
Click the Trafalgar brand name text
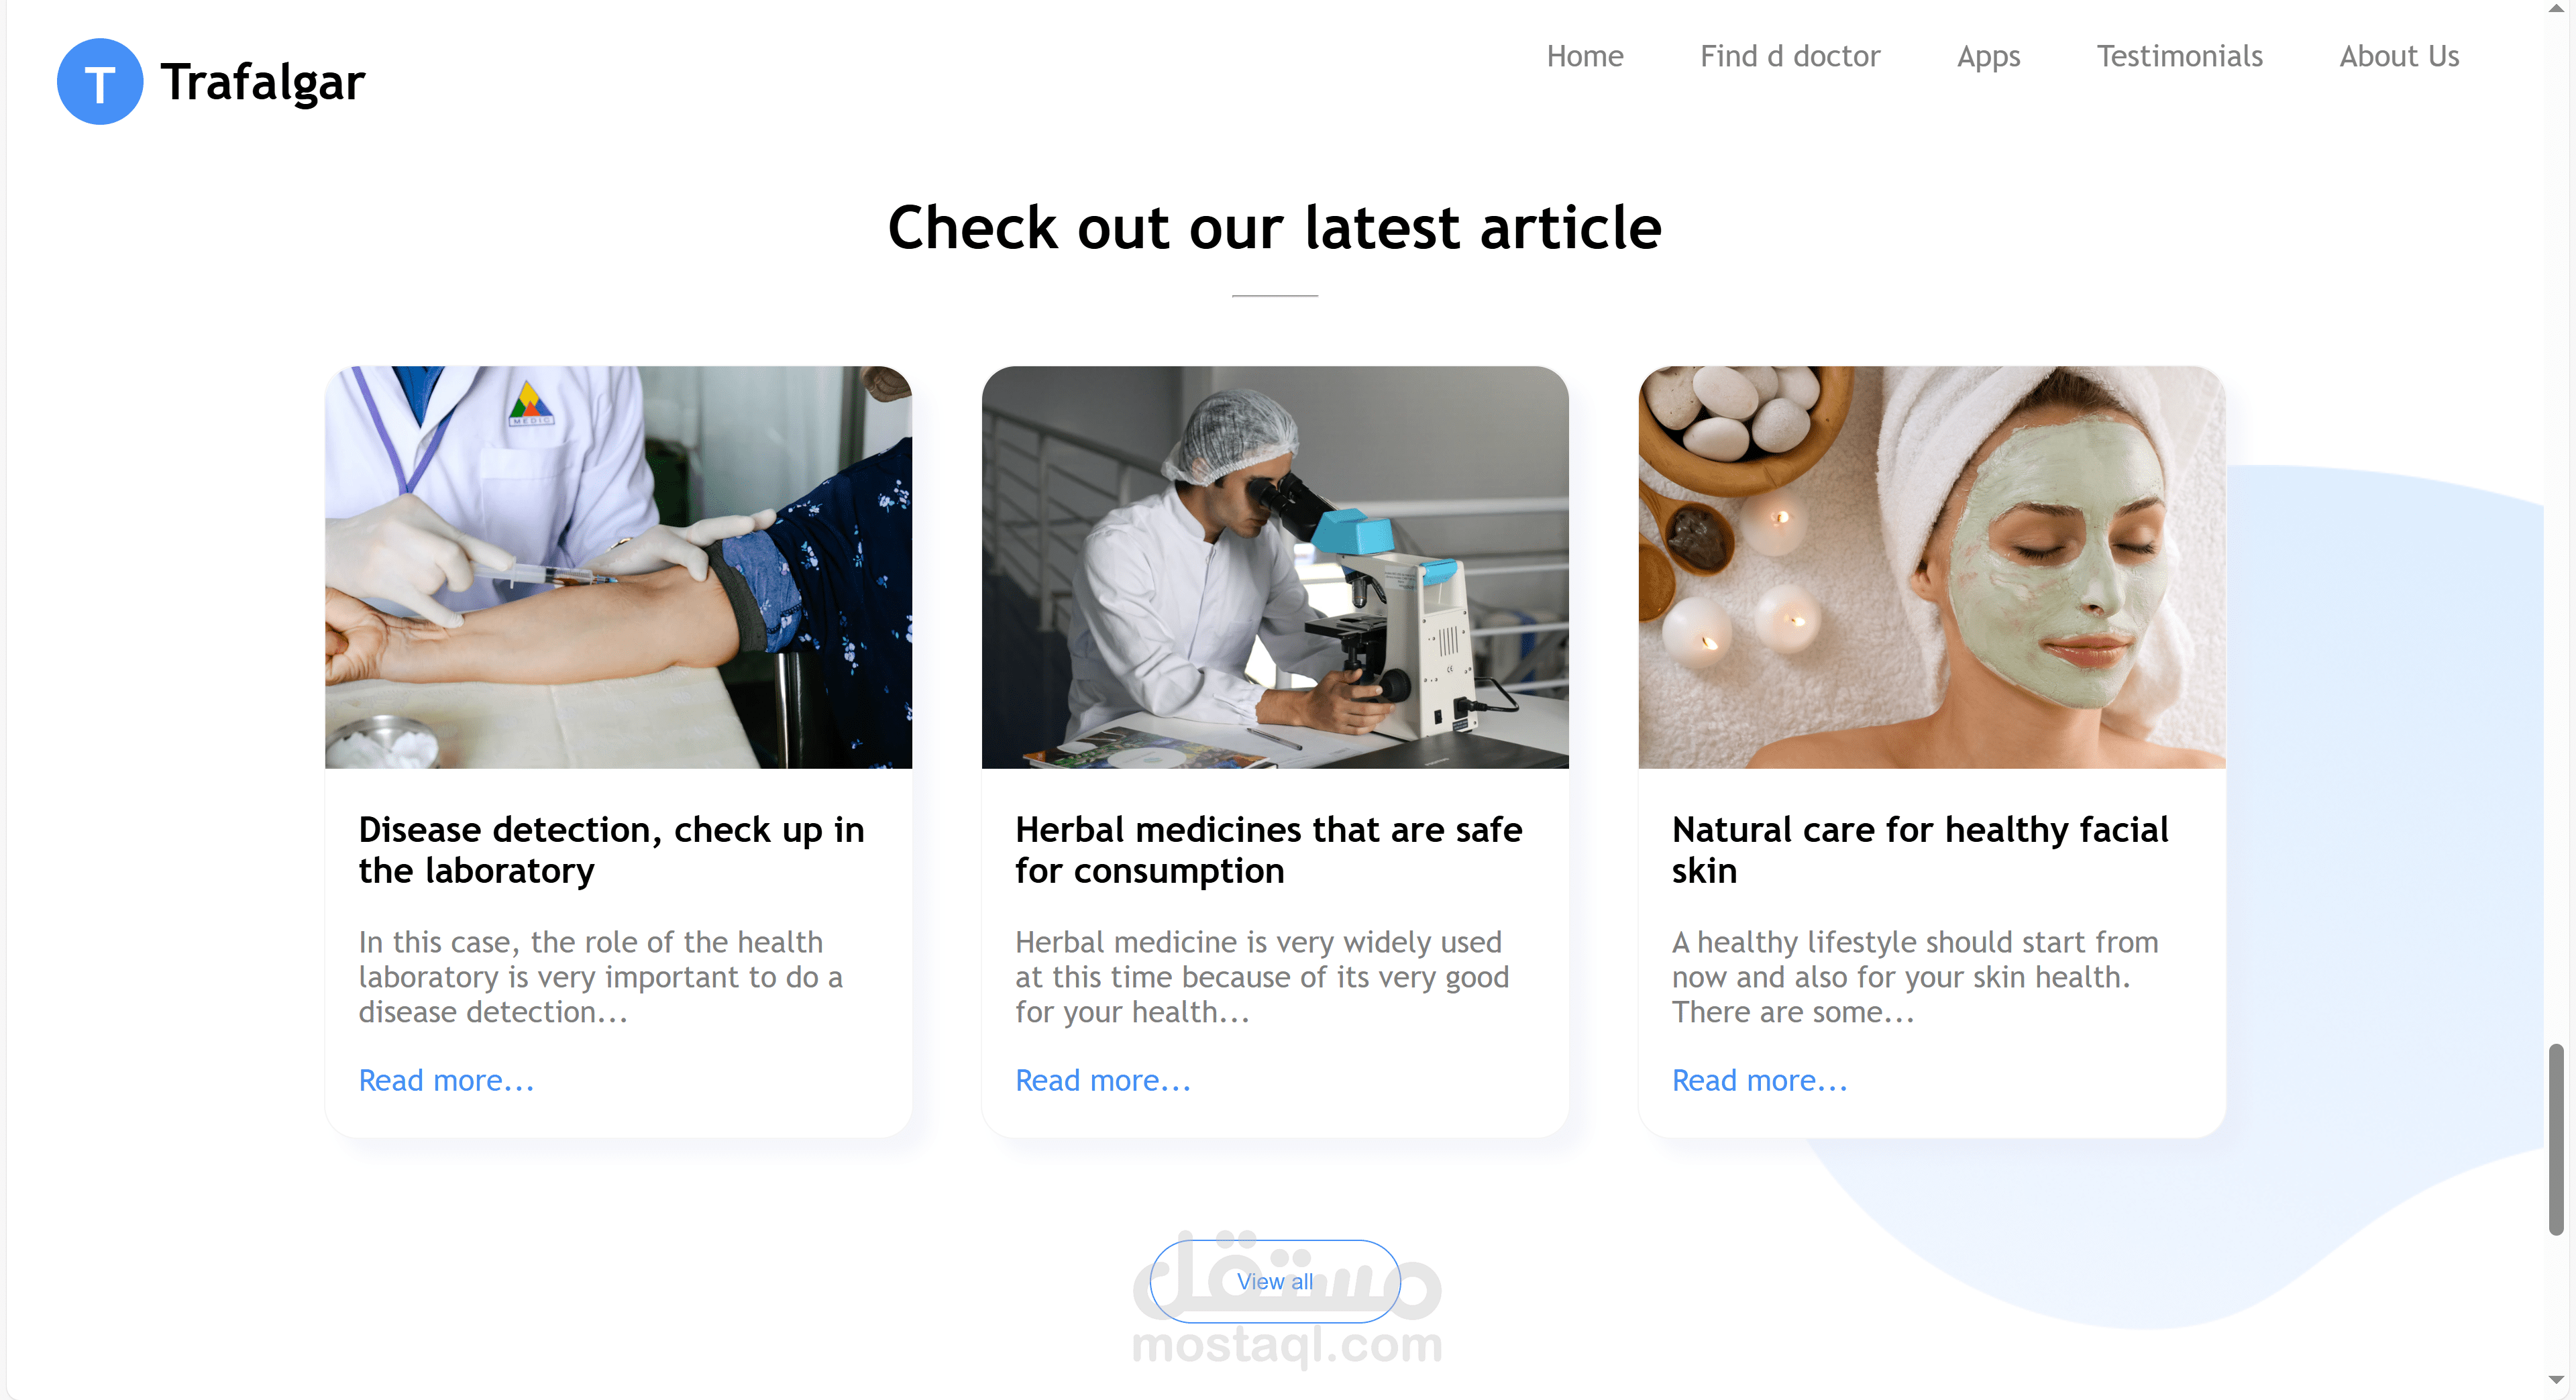coord(263,82)
